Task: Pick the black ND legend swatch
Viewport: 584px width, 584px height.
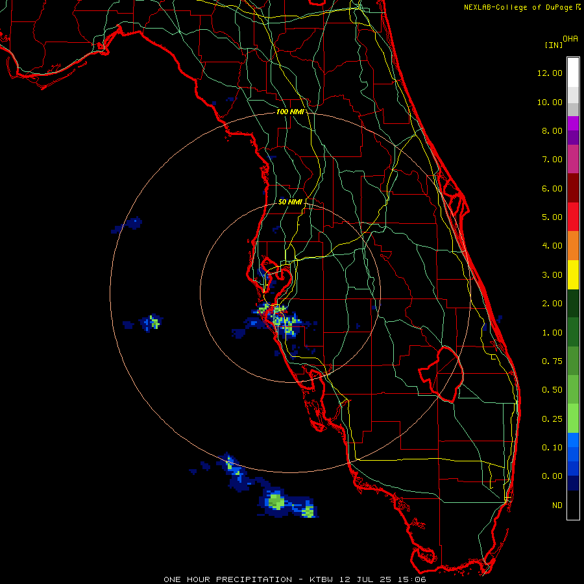Action: pyautogui.click(x=573, y=505)
